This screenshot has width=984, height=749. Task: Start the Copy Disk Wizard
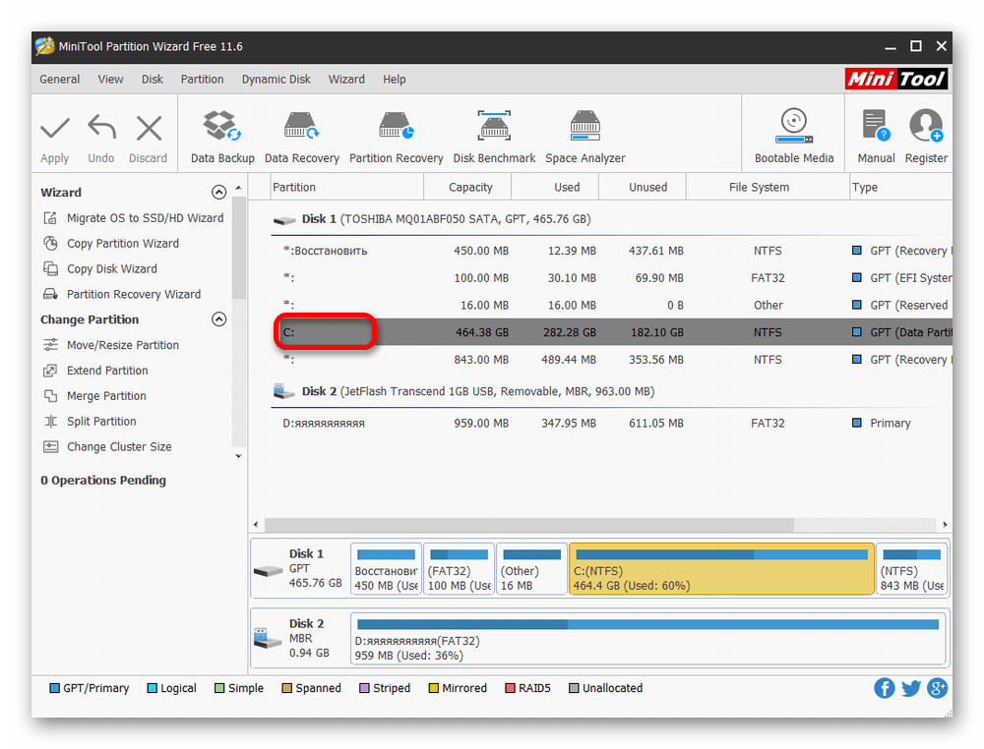click(x=112, y=269)
